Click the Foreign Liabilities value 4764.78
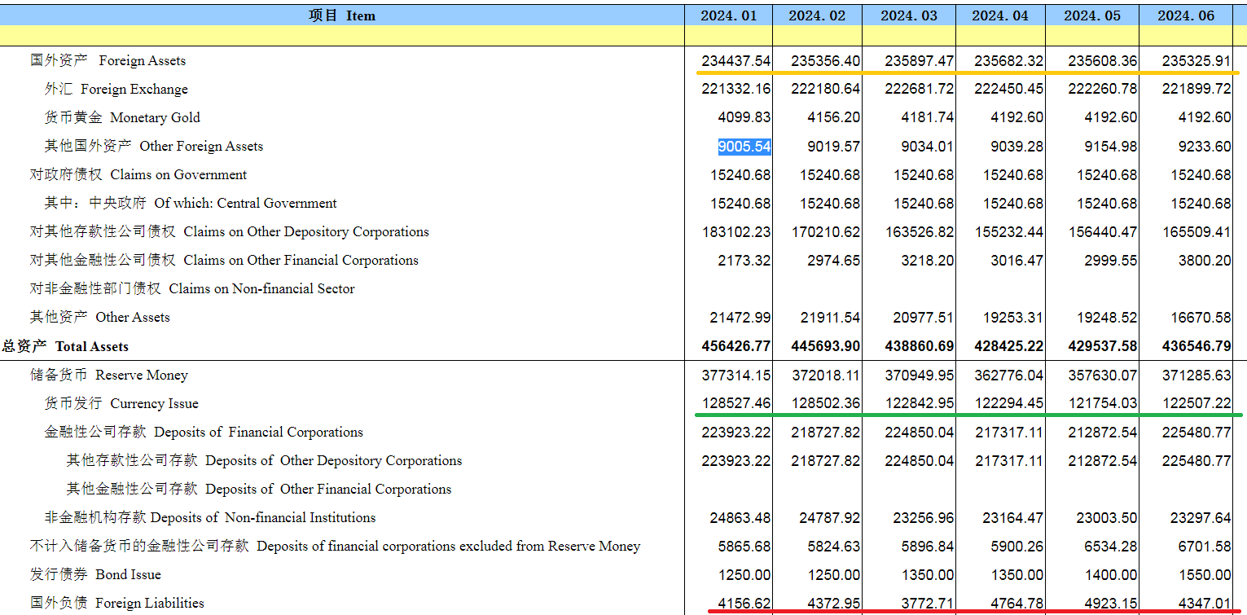The height and width of the screenshot is (615, 1247). pyautogui.click(x=1016, y=604)
